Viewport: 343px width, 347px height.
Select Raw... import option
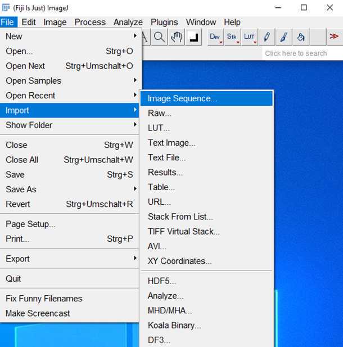point(206,113)
